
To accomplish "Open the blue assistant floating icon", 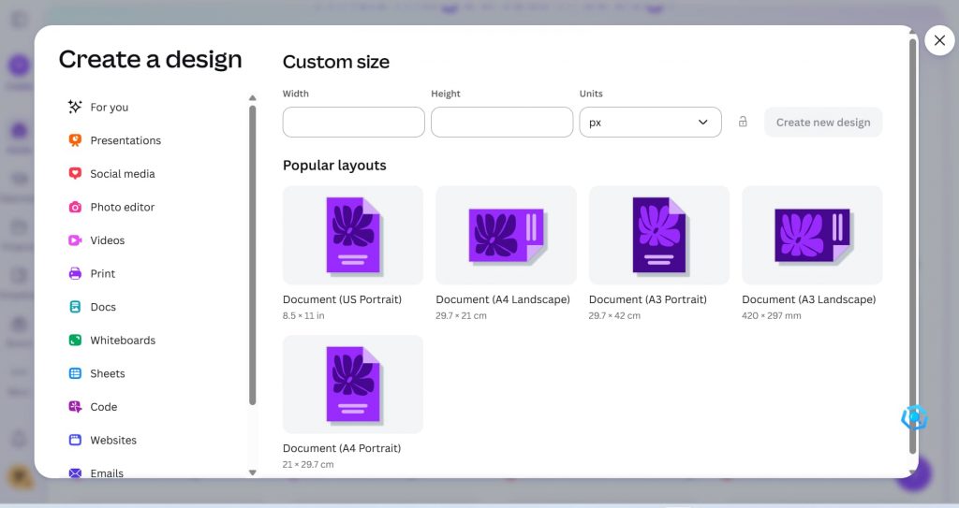I will [914, 417].
